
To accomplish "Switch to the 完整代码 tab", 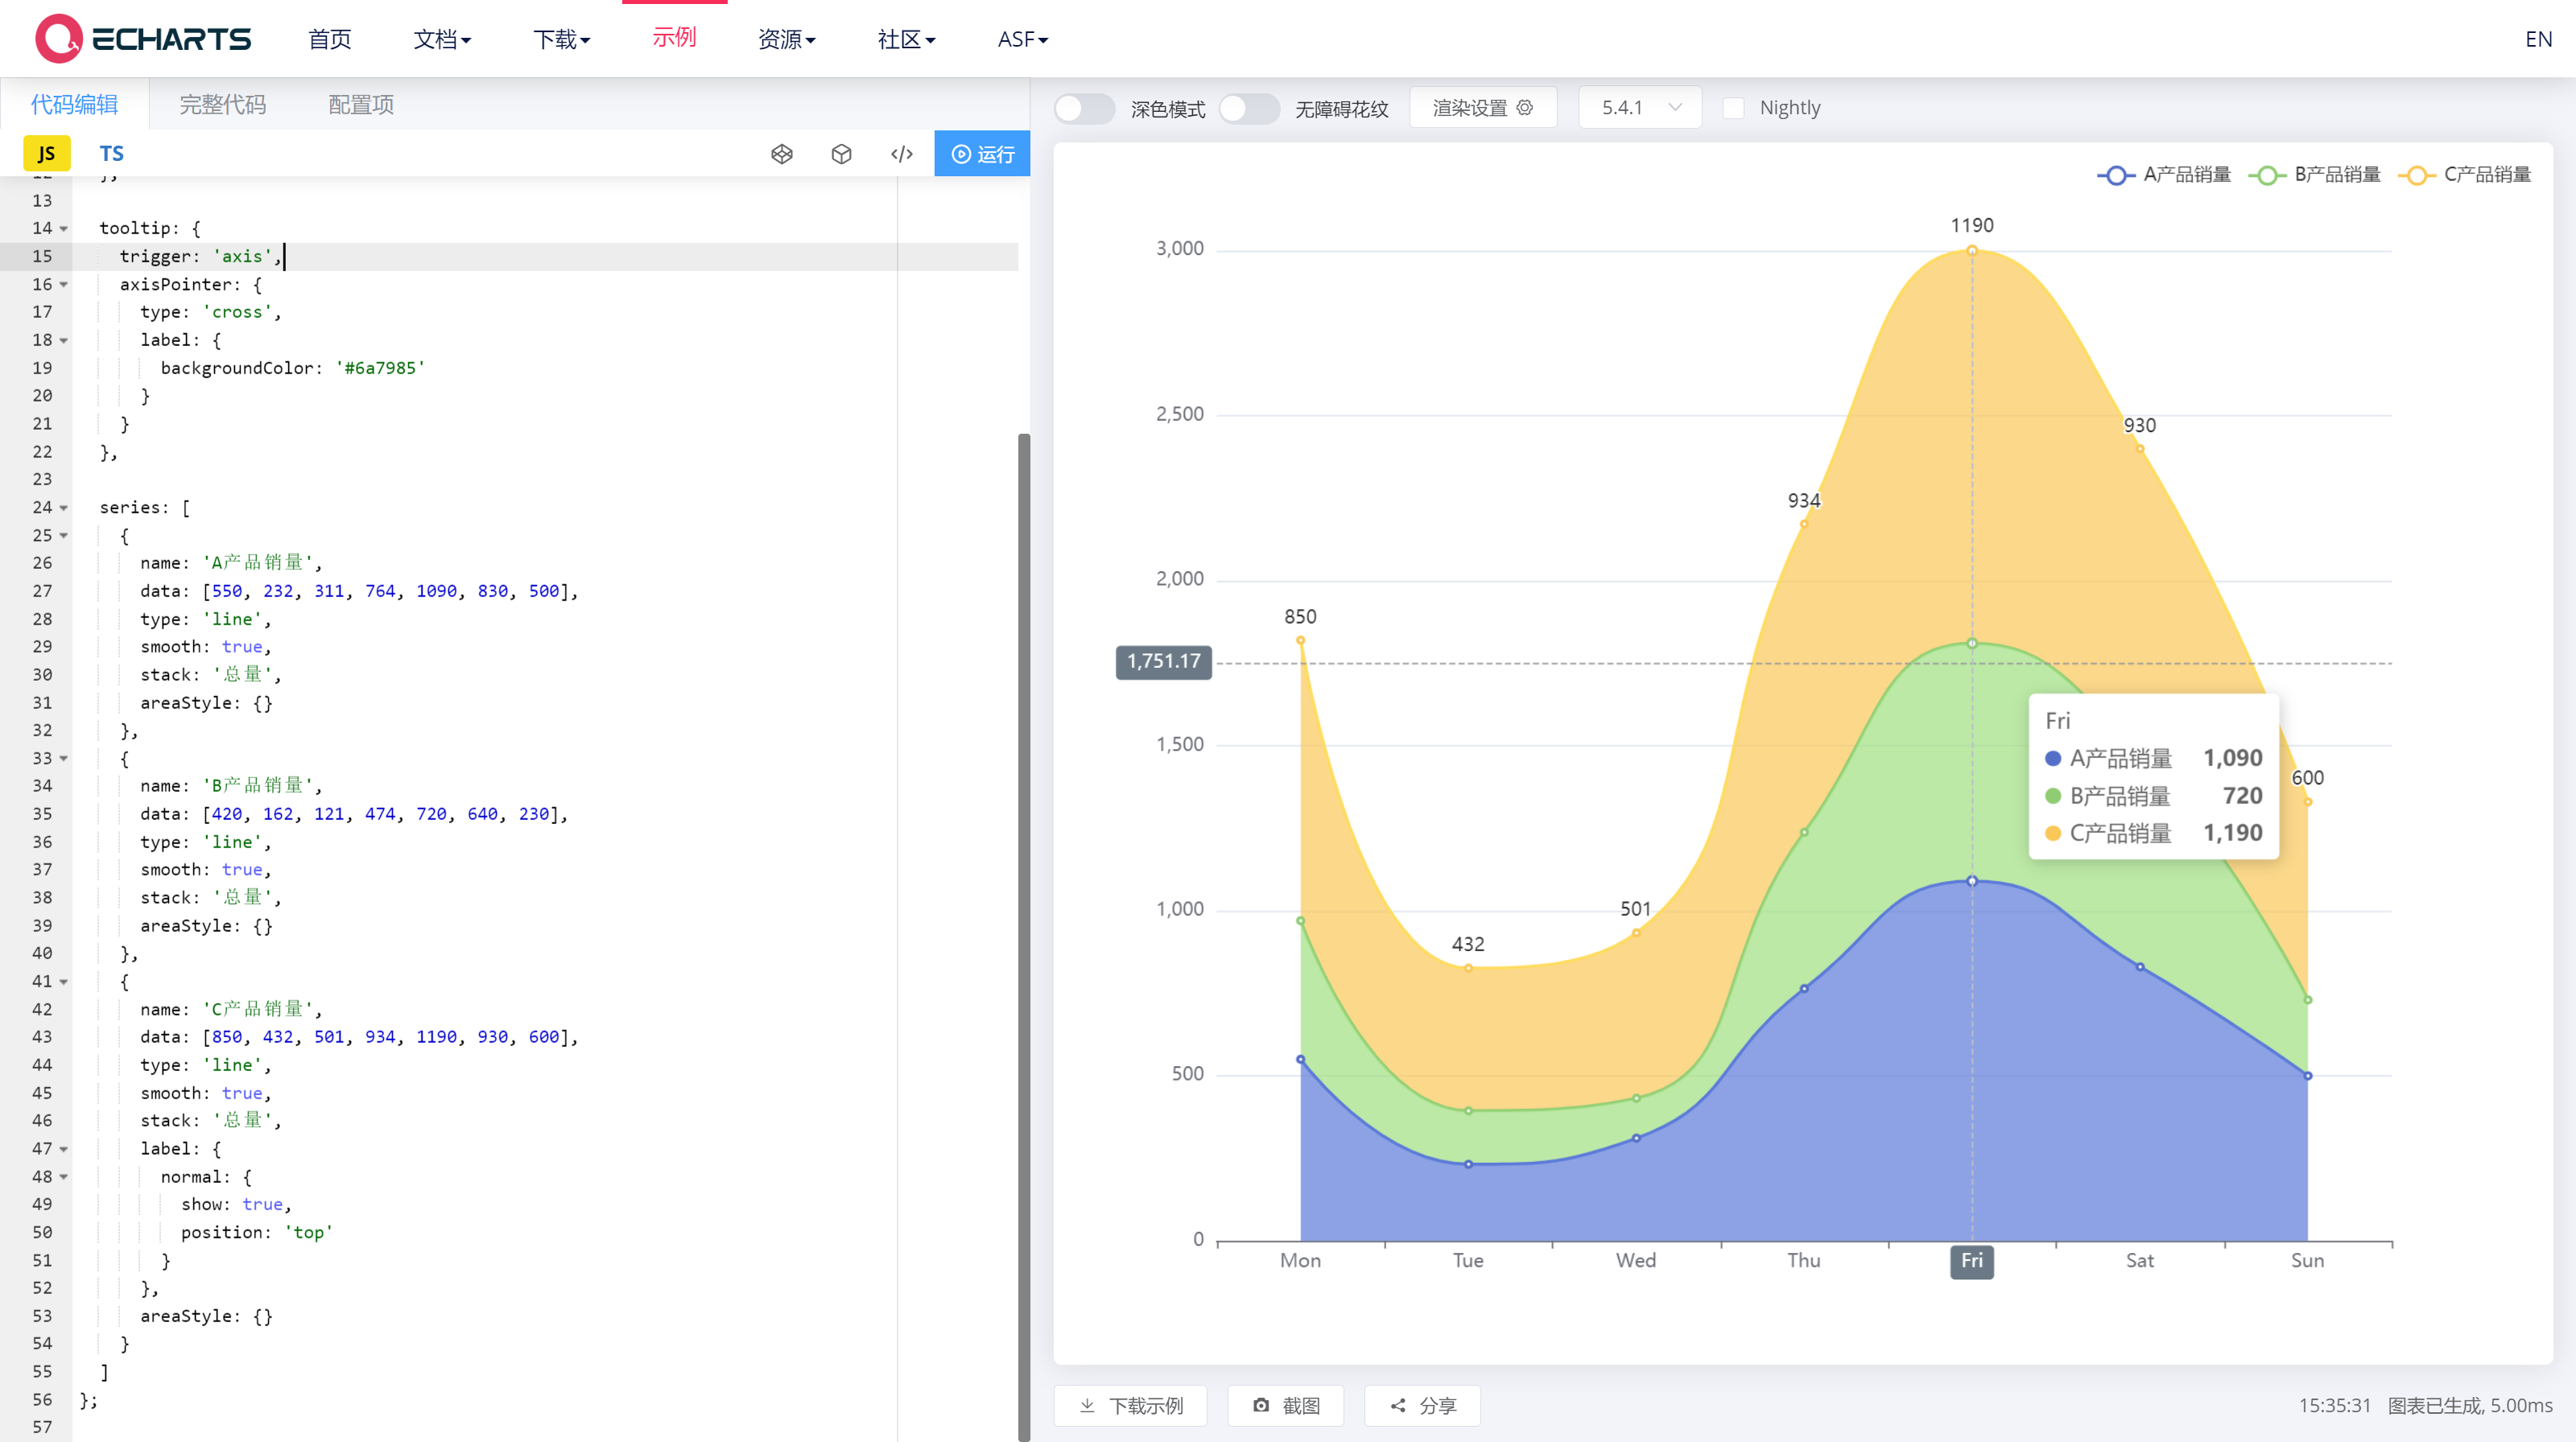I will (x=222, y=104).
